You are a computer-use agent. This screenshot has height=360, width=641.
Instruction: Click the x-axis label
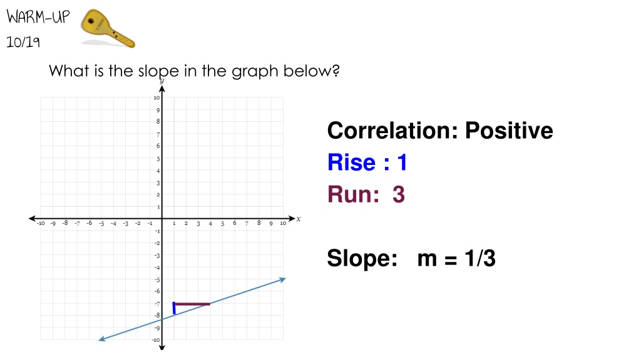299,219
